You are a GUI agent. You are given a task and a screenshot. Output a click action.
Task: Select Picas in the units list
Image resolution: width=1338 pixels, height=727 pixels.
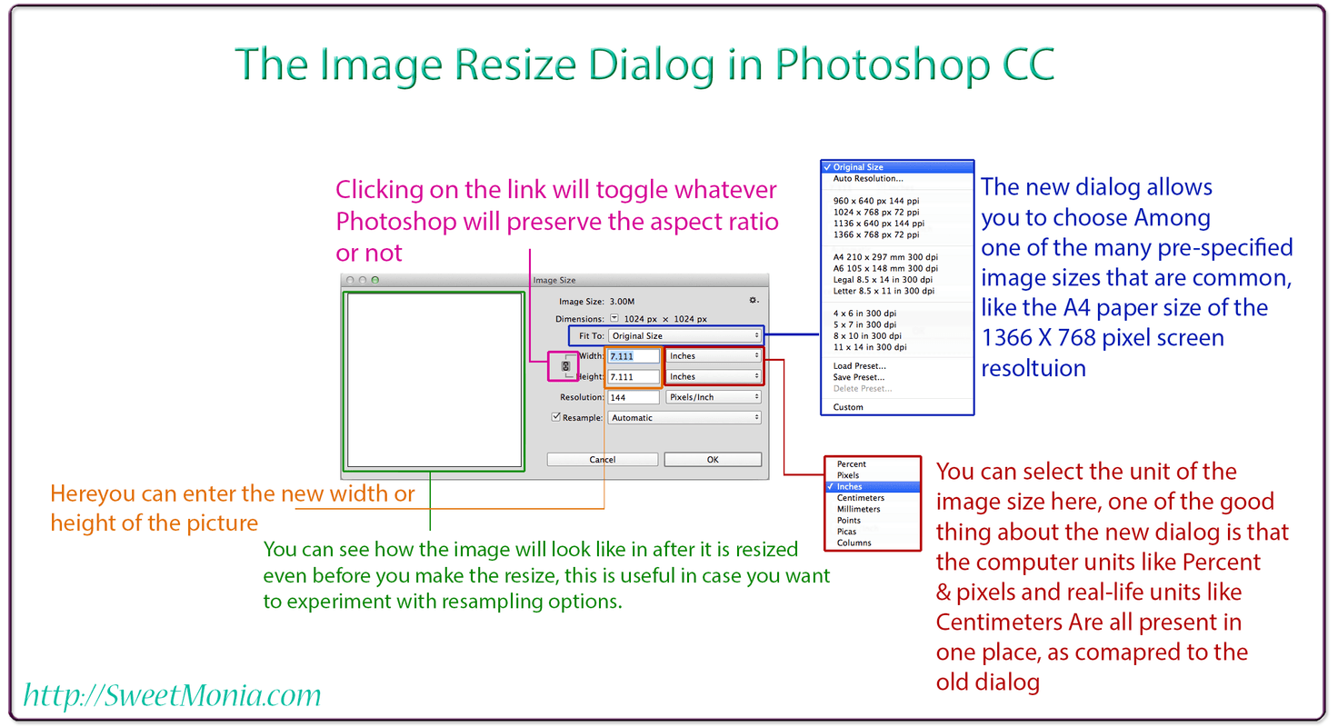coord(873,532)
